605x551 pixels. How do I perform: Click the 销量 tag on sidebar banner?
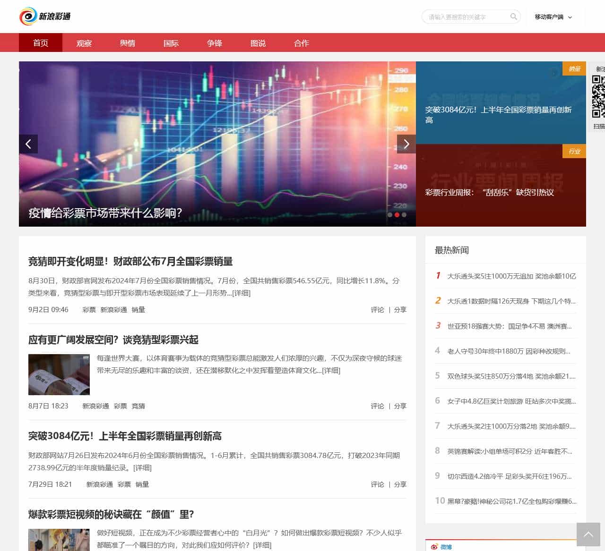pos(575,68)
